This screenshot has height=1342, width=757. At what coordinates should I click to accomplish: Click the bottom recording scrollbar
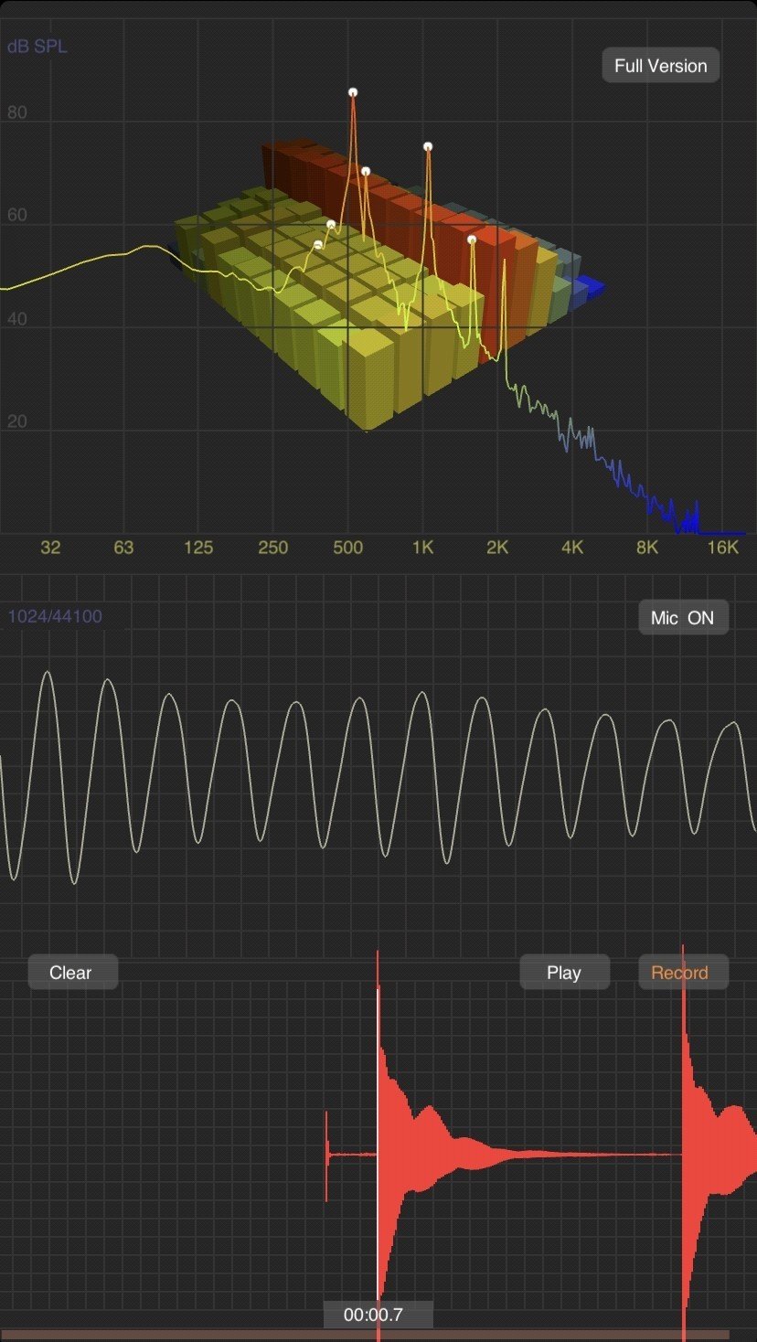pos(366,1336)
